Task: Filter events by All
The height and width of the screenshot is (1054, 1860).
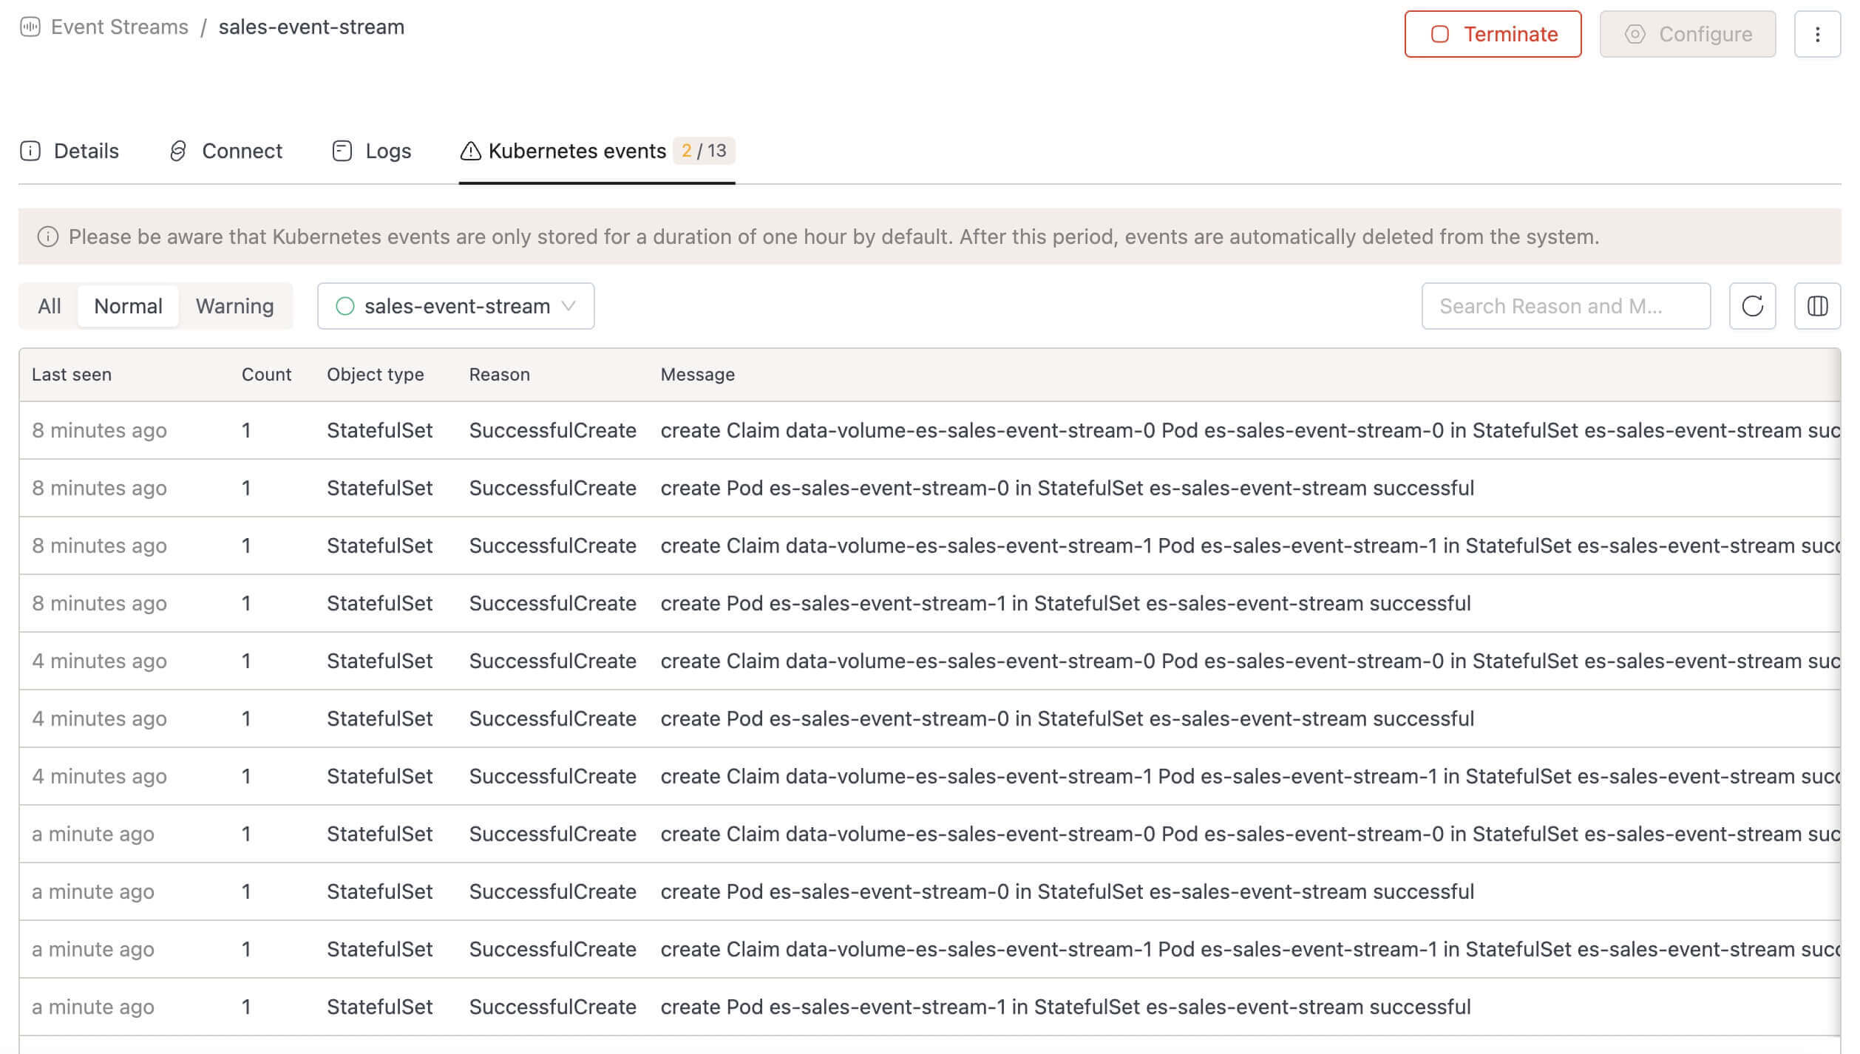Action: tap(50, 306)
